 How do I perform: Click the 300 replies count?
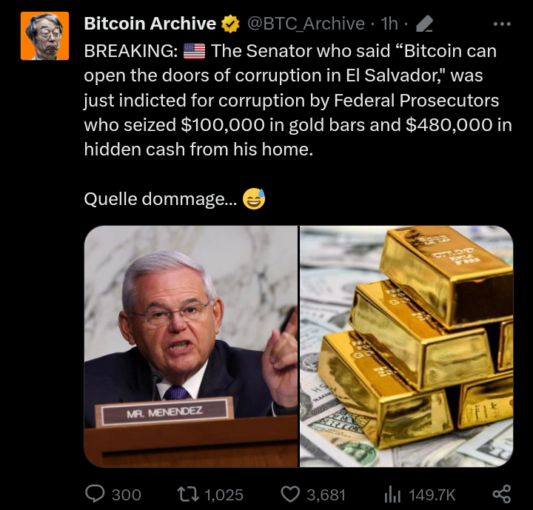127,494
